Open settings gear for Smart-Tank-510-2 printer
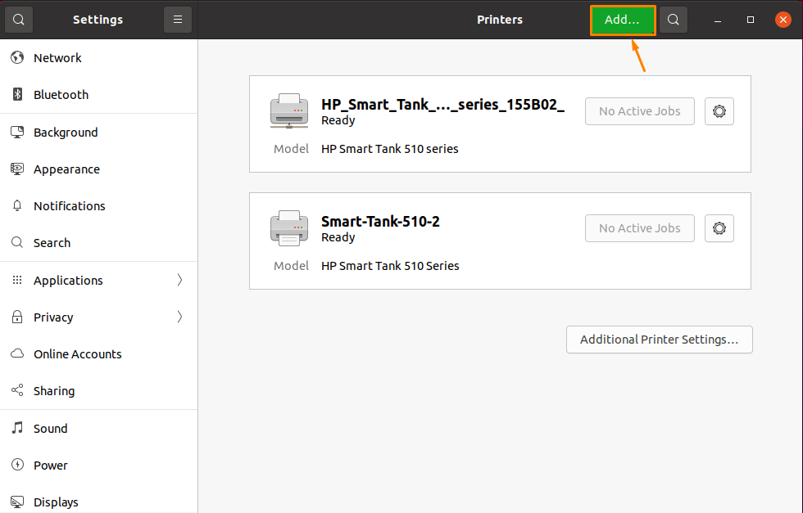The image size is (803, 513). point(719,228)
